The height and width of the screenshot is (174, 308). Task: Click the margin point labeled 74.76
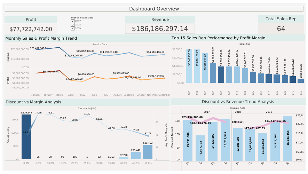point(39,113)
